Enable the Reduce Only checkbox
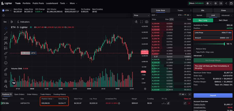 pyautogui.click(x=195, y=49)
